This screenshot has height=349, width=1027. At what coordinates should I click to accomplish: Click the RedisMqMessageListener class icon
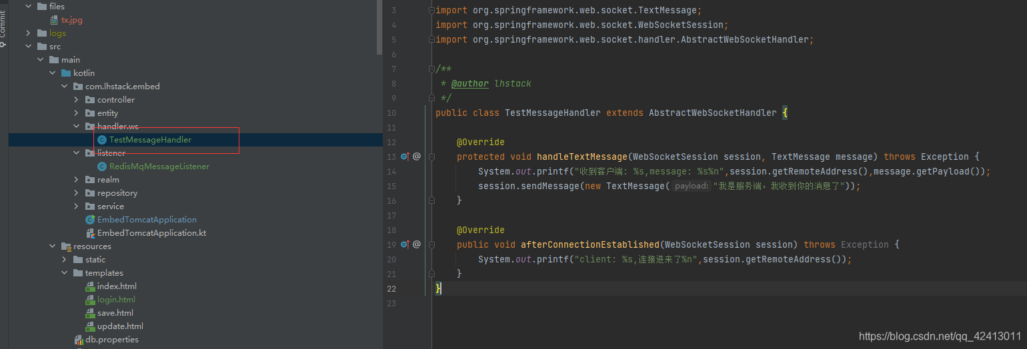point(102,167)
